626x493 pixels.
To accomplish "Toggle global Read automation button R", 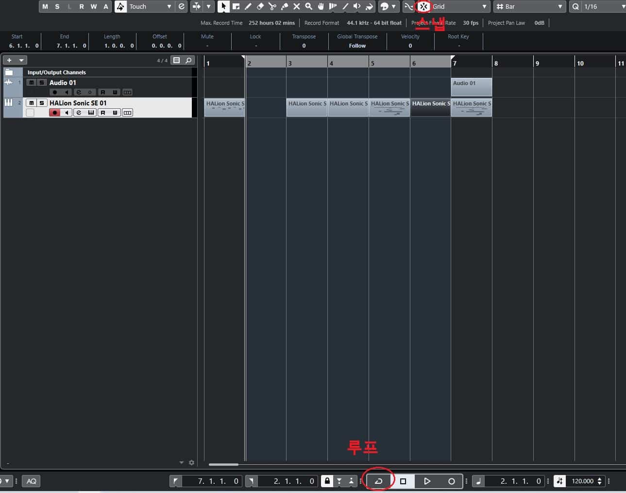I will pyautogui.click(x=82, y=6).
